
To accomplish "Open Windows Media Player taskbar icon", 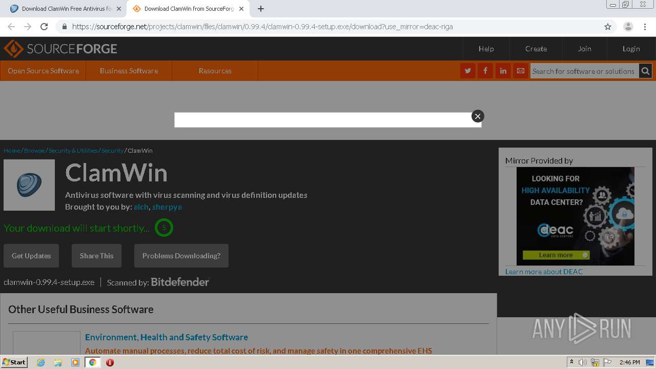I will point(75,362).
